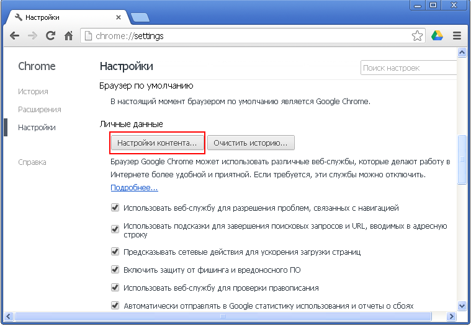
Task: Select the Настройки browser tab
Action: [68, 17]
